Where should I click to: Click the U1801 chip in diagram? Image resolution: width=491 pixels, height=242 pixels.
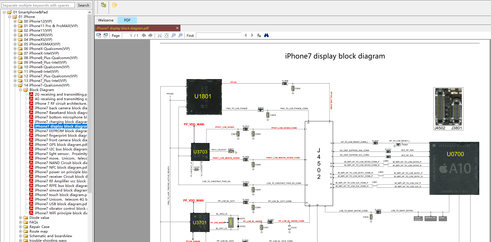coord(204,97)
